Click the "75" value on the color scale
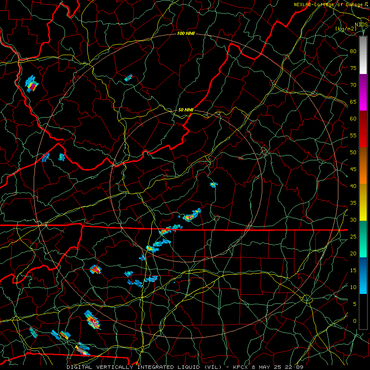The image size is (370, 370). (353, 68)
